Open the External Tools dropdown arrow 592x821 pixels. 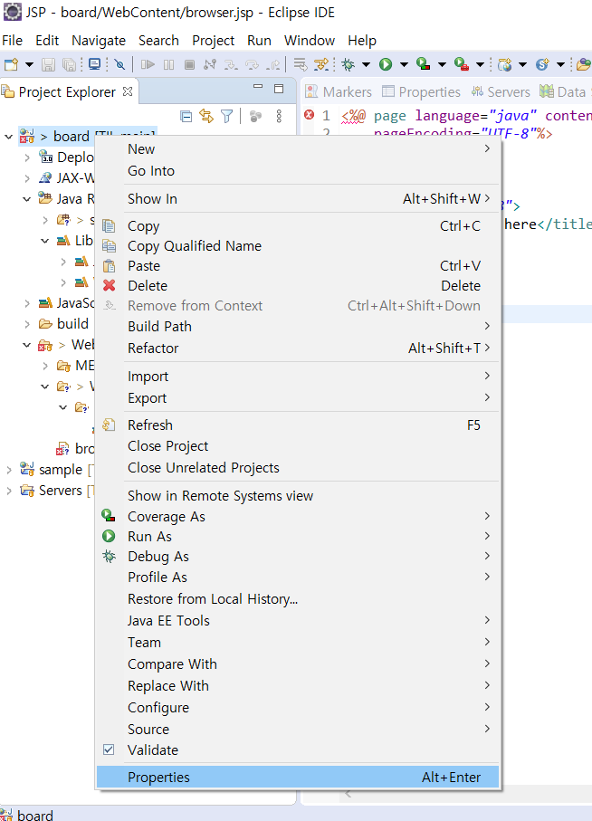[x=480, y=65]
